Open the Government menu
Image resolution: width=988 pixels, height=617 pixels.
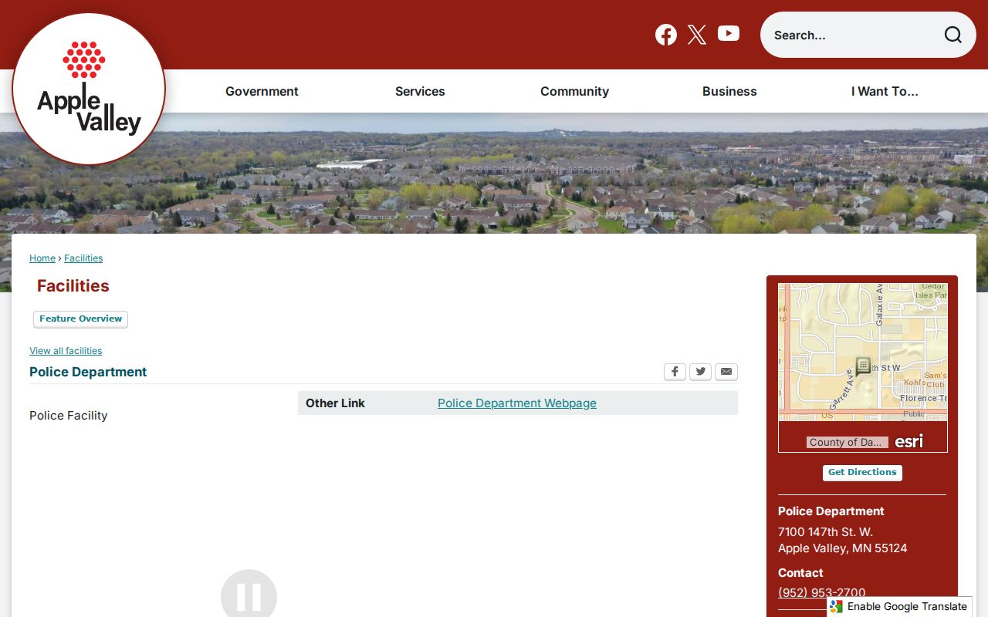pyautogui.click(x=262, y=91)
